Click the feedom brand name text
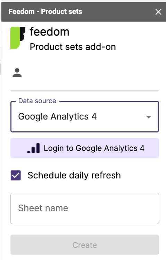The width and height of the screenshot is (166, 260). coord(49,32)
